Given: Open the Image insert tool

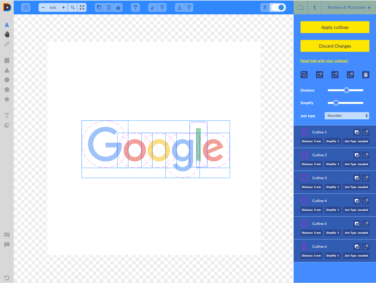Looking at the screenshot, I should pos(7,125).
